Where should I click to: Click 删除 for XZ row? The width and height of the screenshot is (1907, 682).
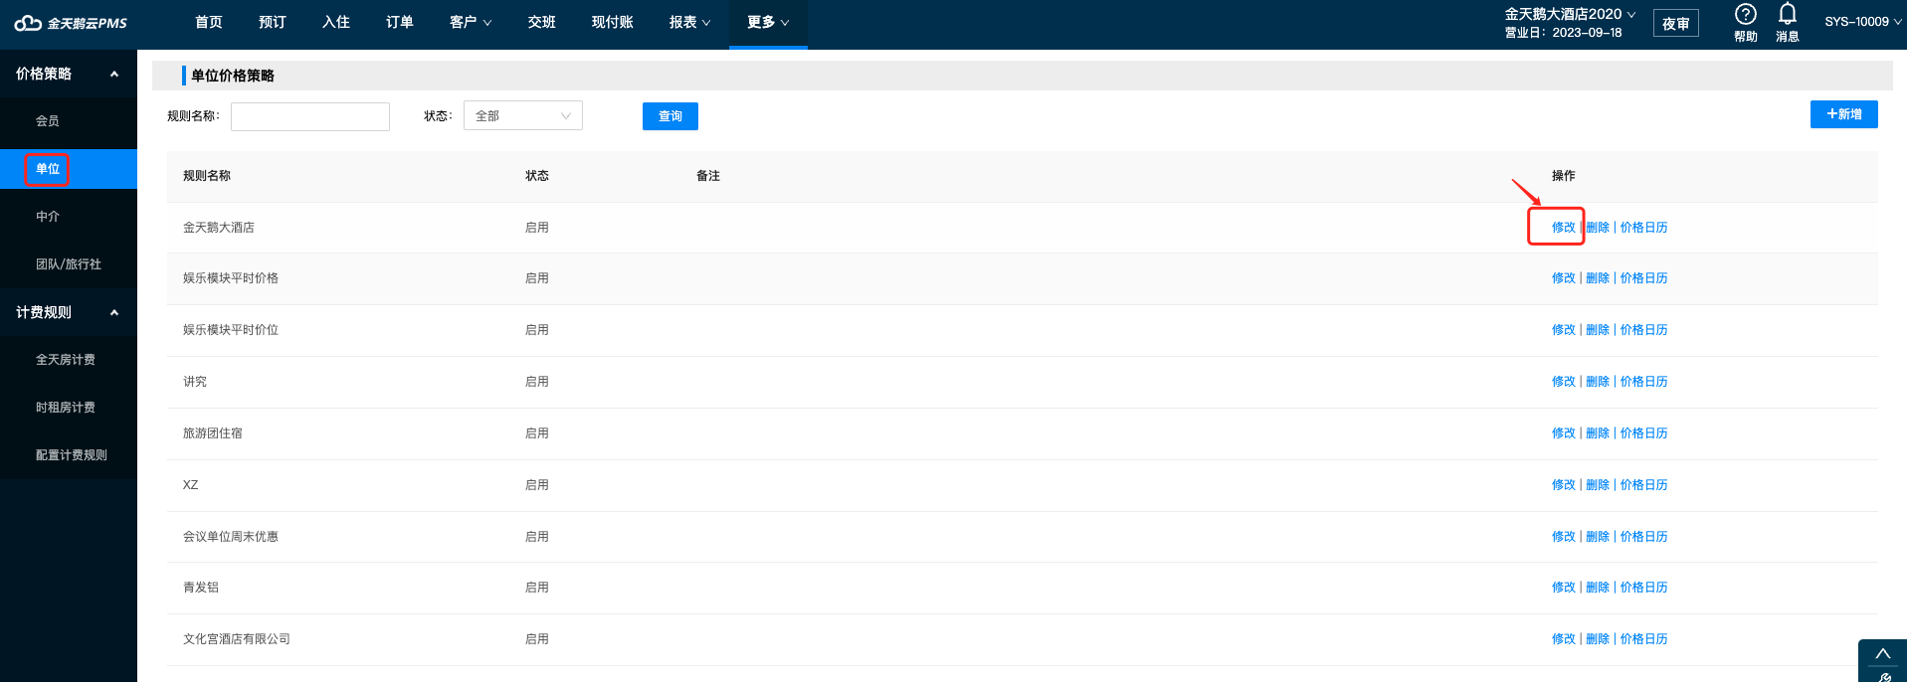[x=1598, y=485]
